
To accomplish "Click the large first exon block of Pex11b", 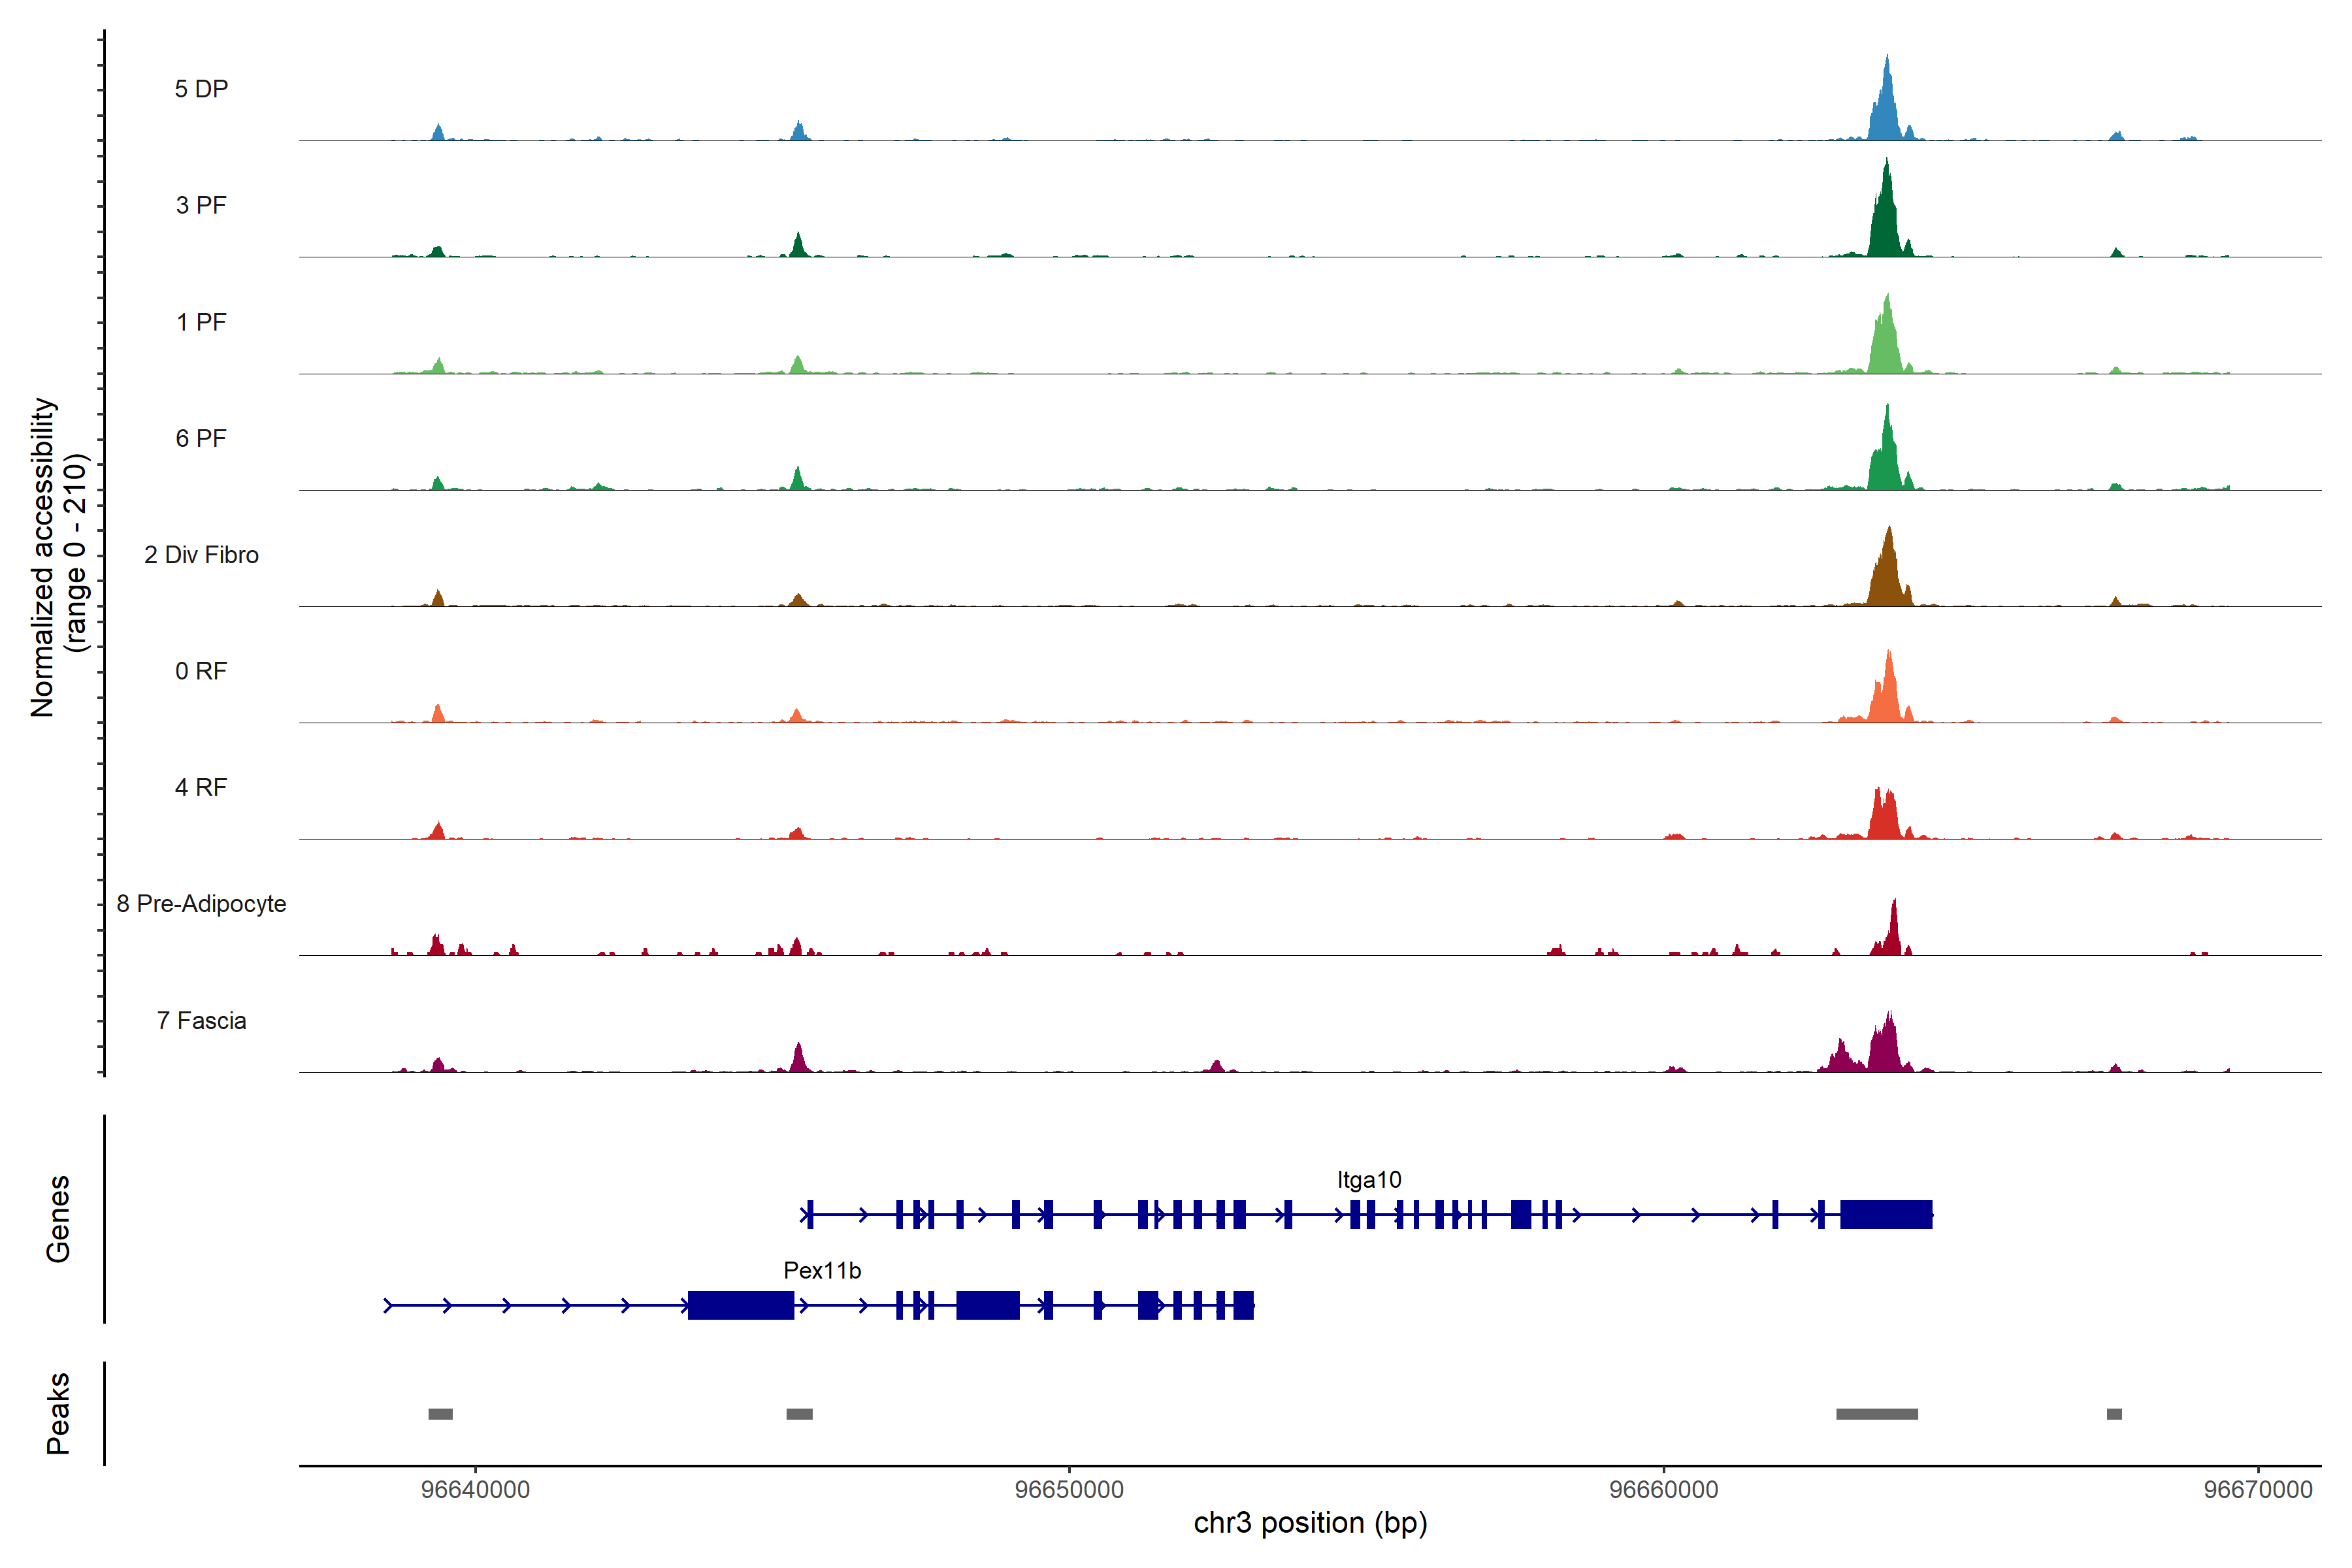I will pos(740,1306).
